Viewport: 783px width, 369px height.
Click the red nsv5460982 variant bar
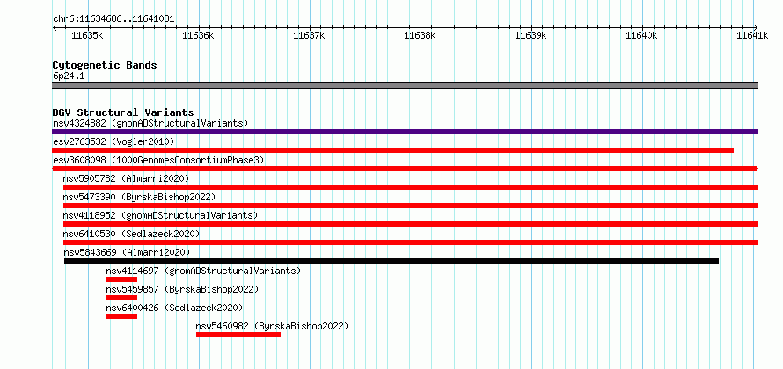(238, 335)
